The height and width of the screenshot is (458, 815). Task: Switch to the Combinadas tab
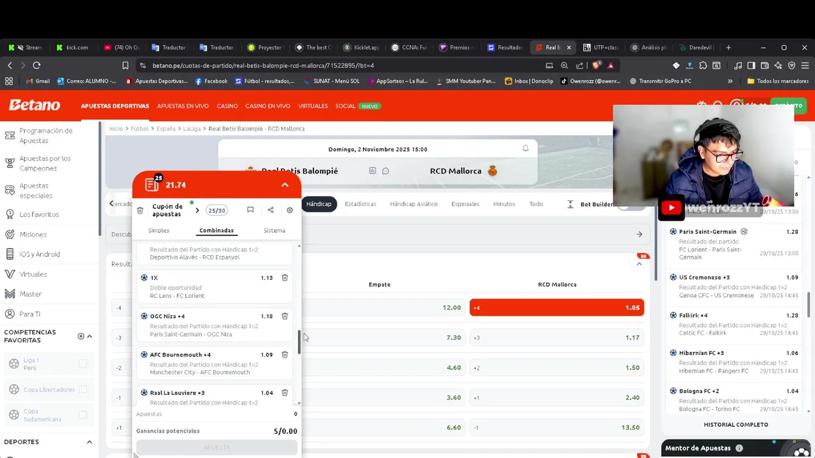click(216, 230)
